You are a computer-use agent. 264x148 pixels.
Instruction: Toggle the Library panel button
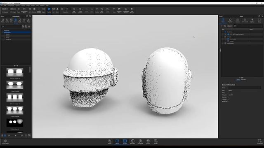point(117,141)
